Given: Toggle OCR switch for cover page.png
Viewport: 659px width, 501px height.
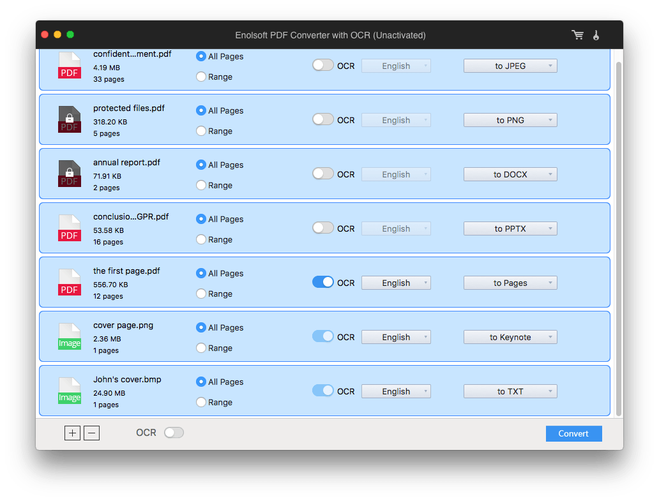Looking at the screenshot, I should tap(322, 336).
